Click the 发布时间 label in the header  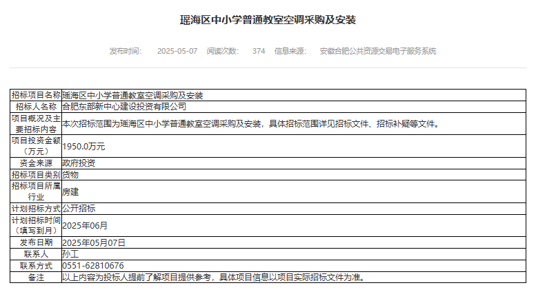coord(126,51)
